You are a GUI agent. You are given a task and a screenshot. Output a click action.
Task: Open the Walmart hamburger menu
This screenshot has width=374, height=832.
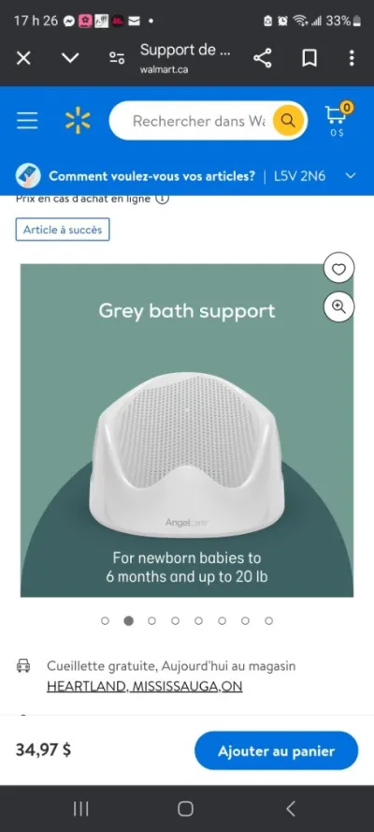[x=27, y=121]
